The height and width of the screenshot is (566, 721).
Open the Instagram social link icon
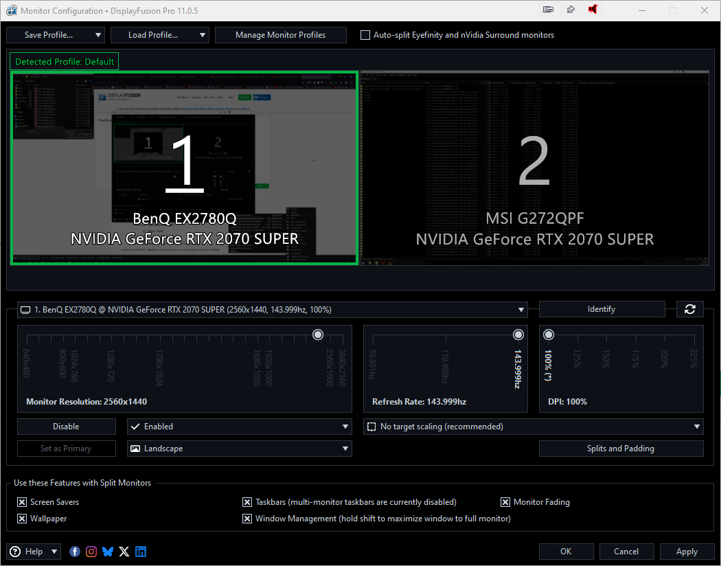(91, 552)
